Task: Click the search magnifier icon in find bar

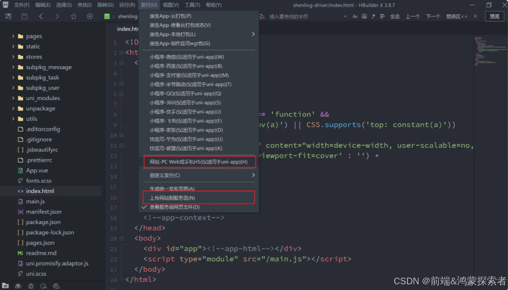Action: [262, 17]
